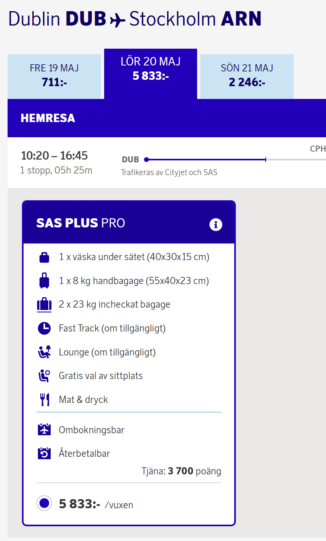Select the 5 833:- fare radio button
This screenshot has height=541, width=326.
(44, 503)
